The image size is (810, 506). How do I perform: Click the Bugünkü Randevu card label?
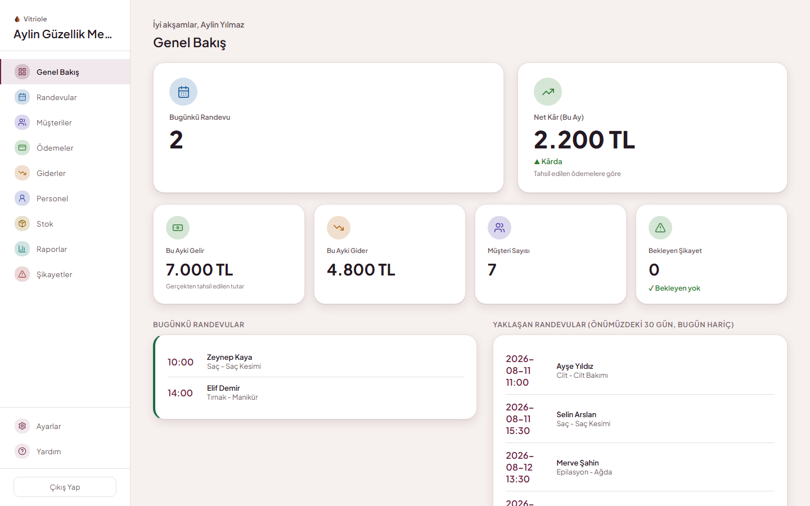pos(200,118)
